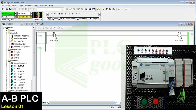Click the O:0 output coil on rung 0000
Image resolution: width=196 pixels, height=110 pixels.
pos(179,36)
